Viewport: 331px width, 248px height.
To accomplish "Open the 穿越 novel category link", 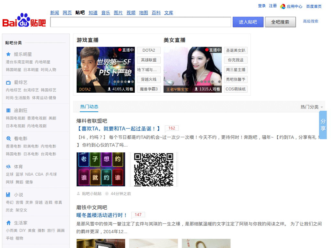I will 39,202.
